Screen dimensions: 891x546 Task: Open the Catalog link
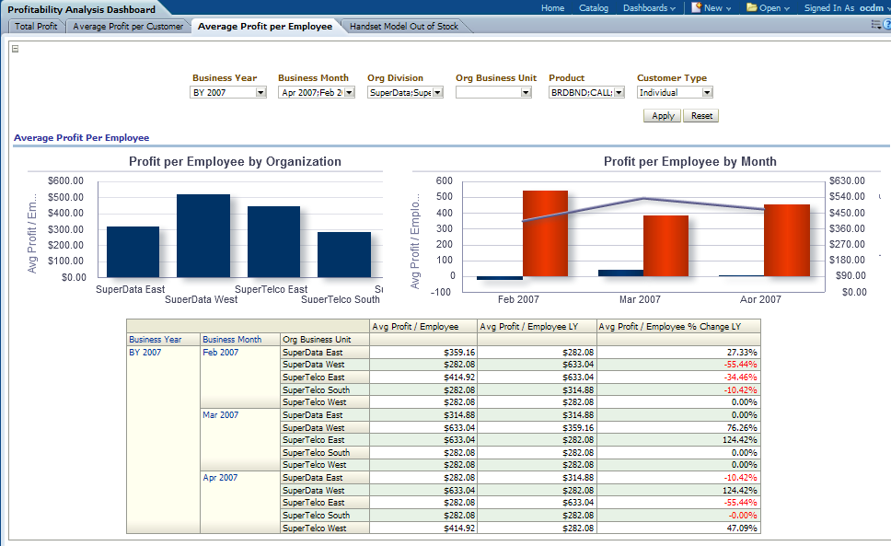point(594,8)
